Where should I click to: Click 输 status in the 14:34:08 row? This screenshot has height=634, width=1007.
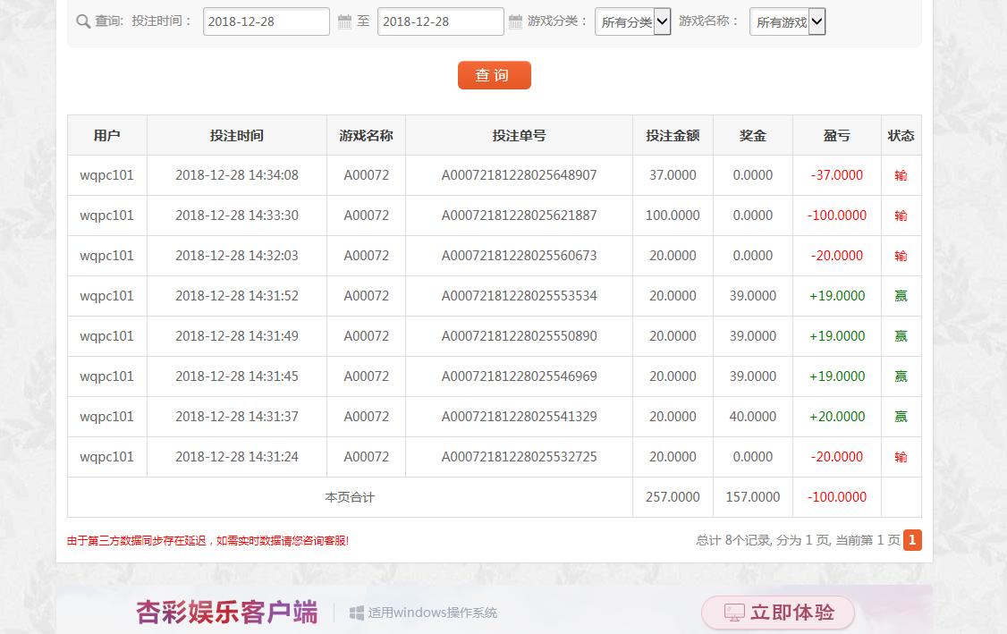(x=901, y=175)
